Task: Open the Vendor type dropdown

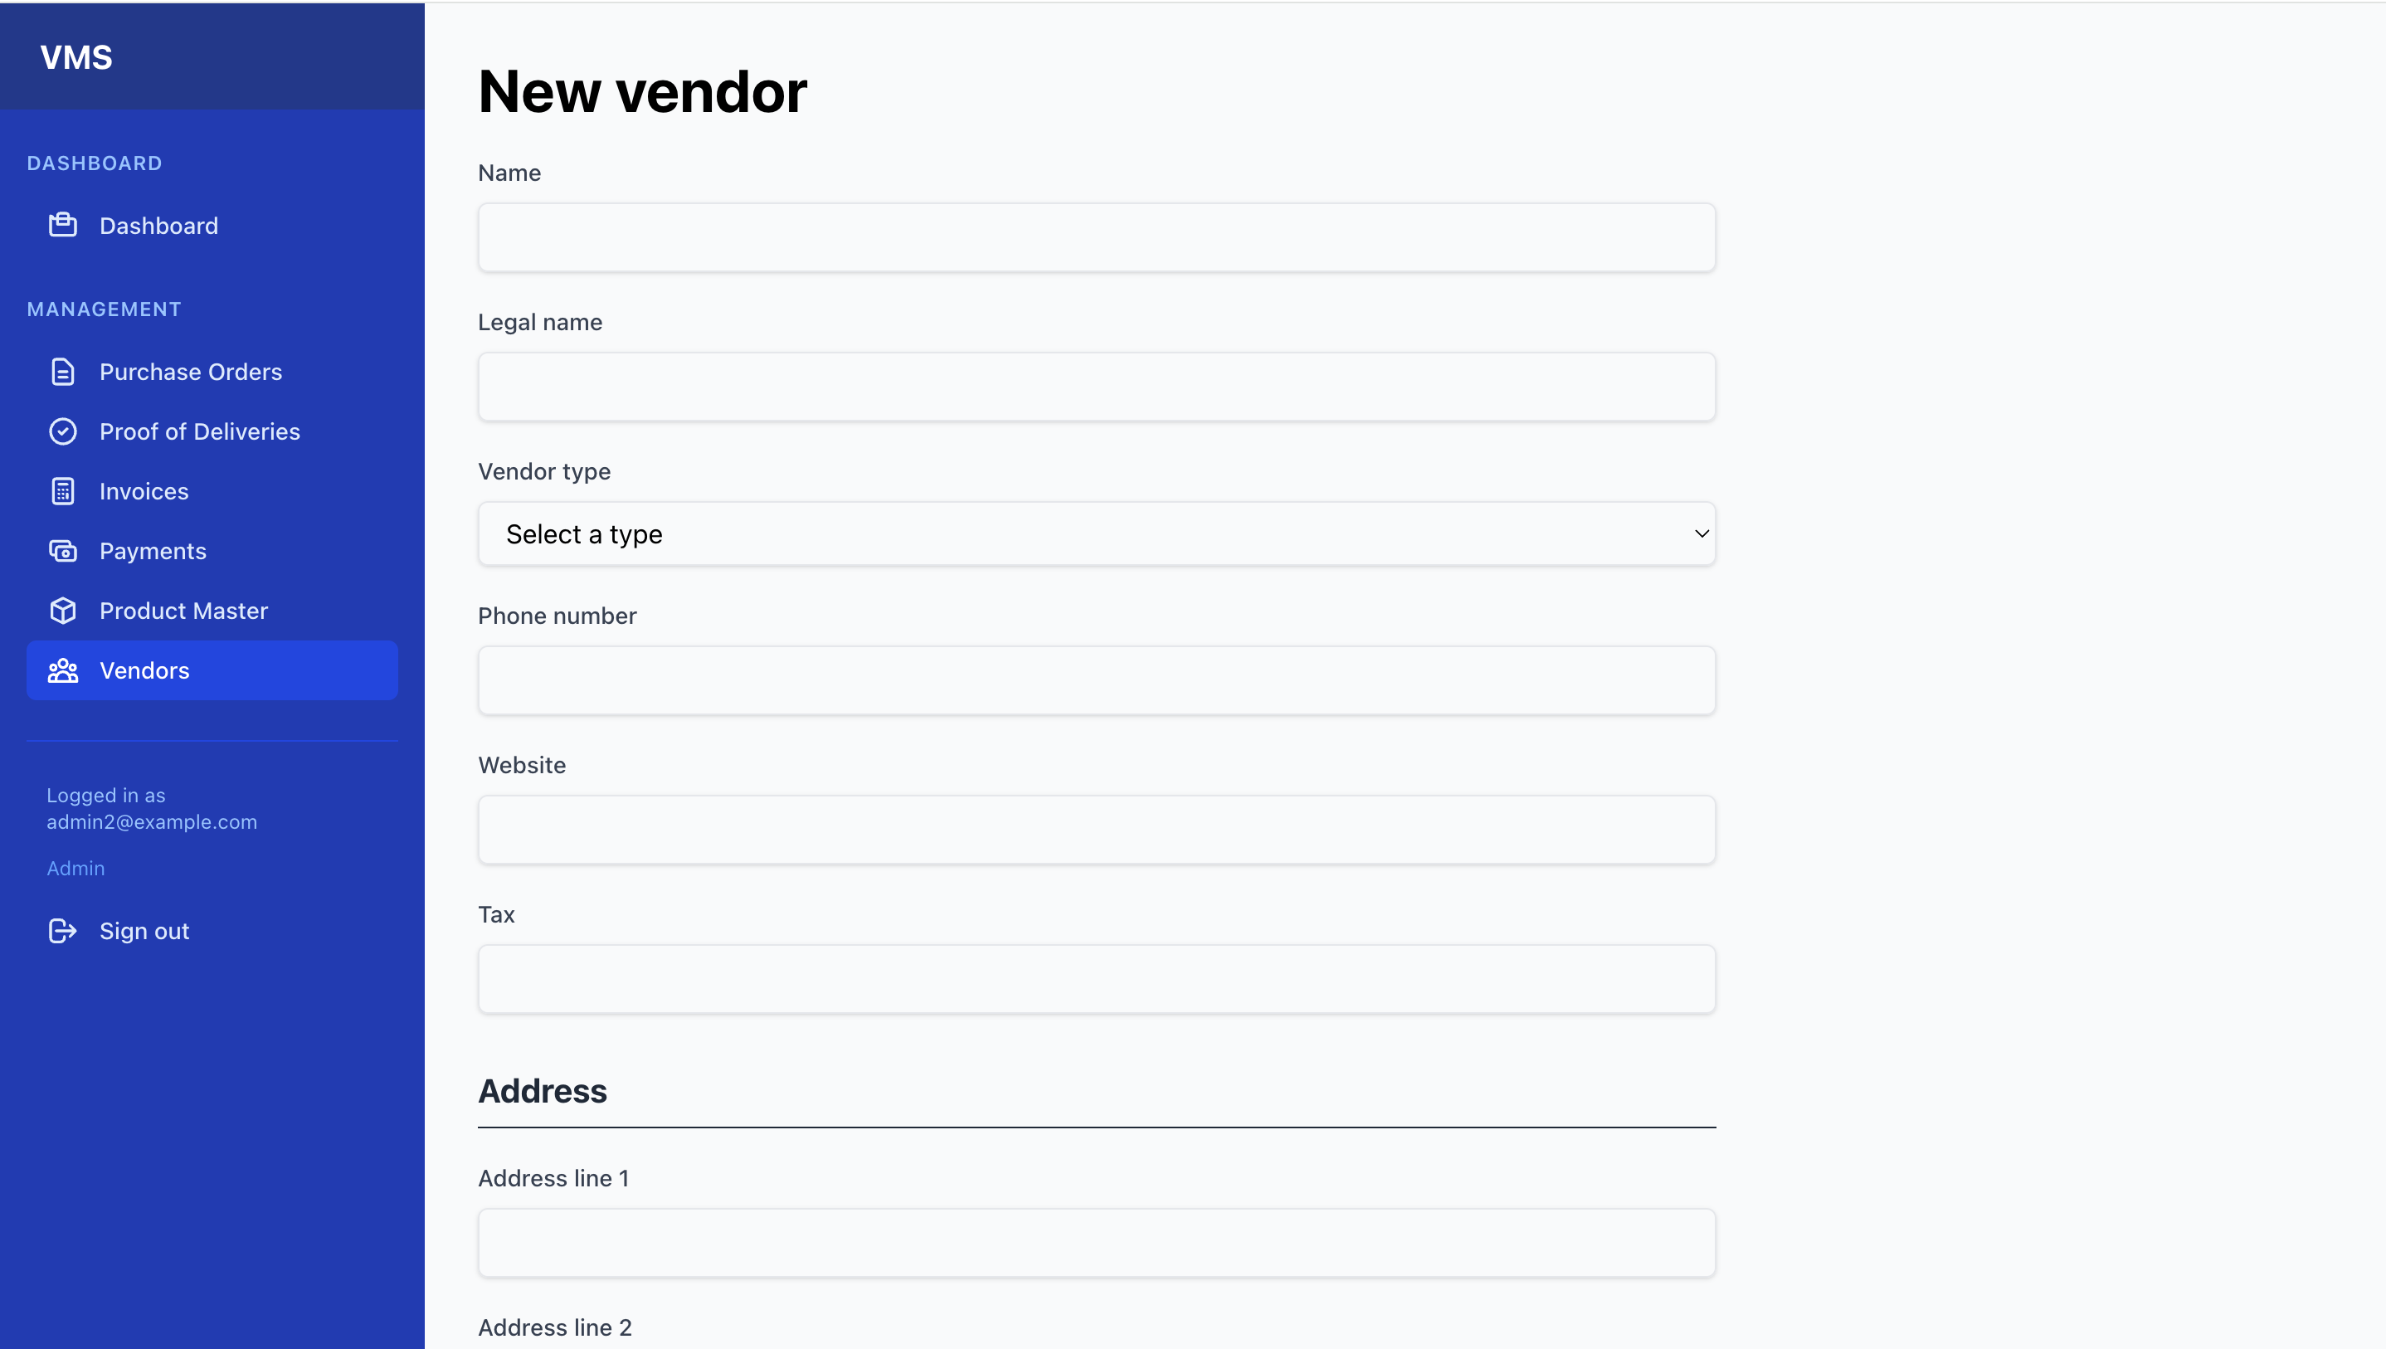Action: 1096,533
